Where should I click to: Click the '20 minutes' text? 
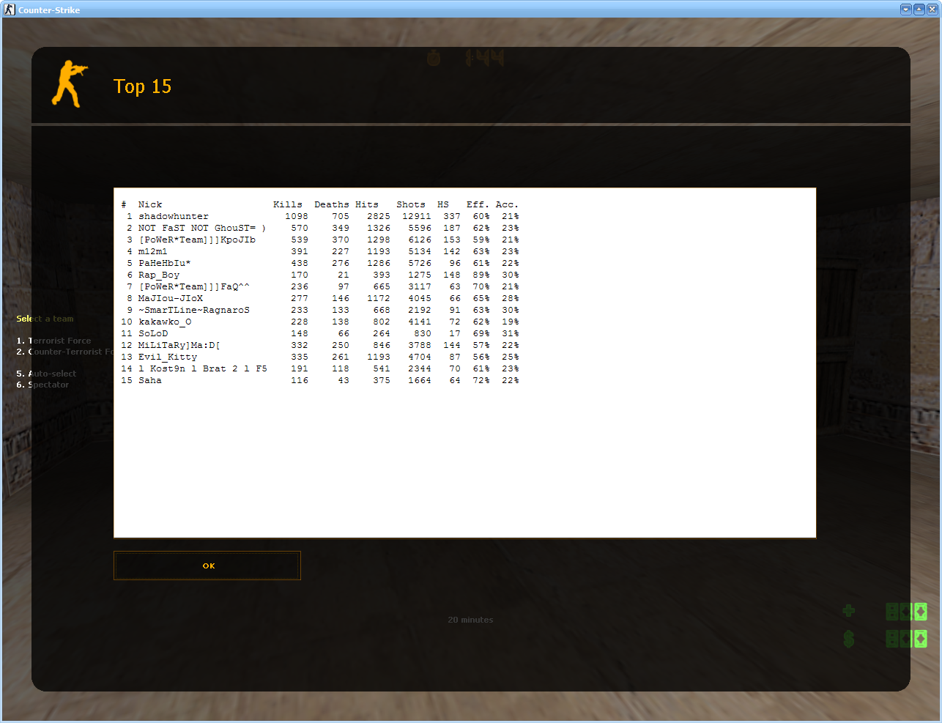click(x=470, y=620)
